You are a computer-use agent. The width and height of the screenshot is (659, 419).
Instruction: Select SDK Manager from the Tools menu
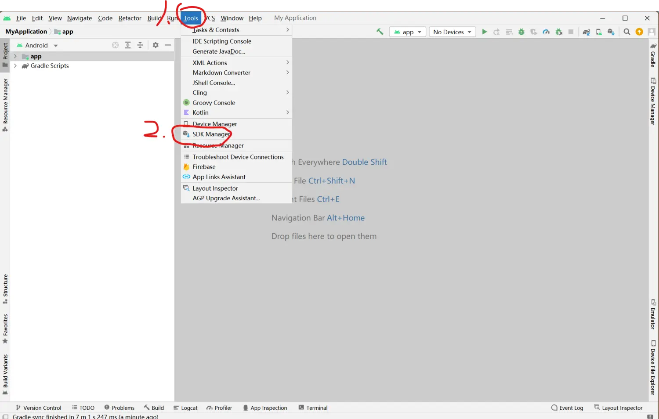[x=211, y=134]
